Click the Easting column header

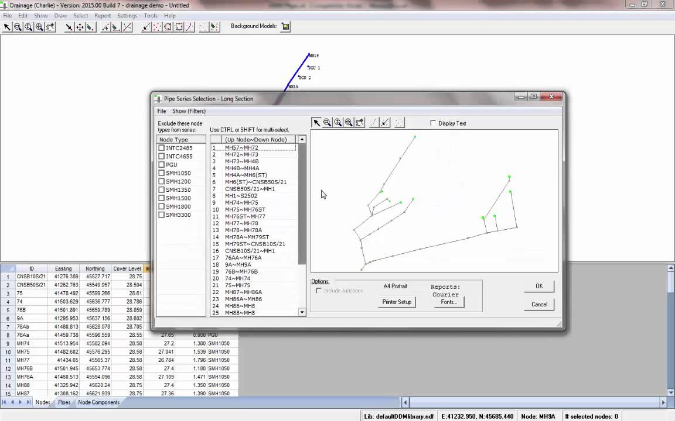point(63,268)
